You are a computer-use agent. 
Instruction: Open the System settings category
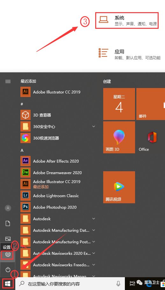tap(127, 20)
